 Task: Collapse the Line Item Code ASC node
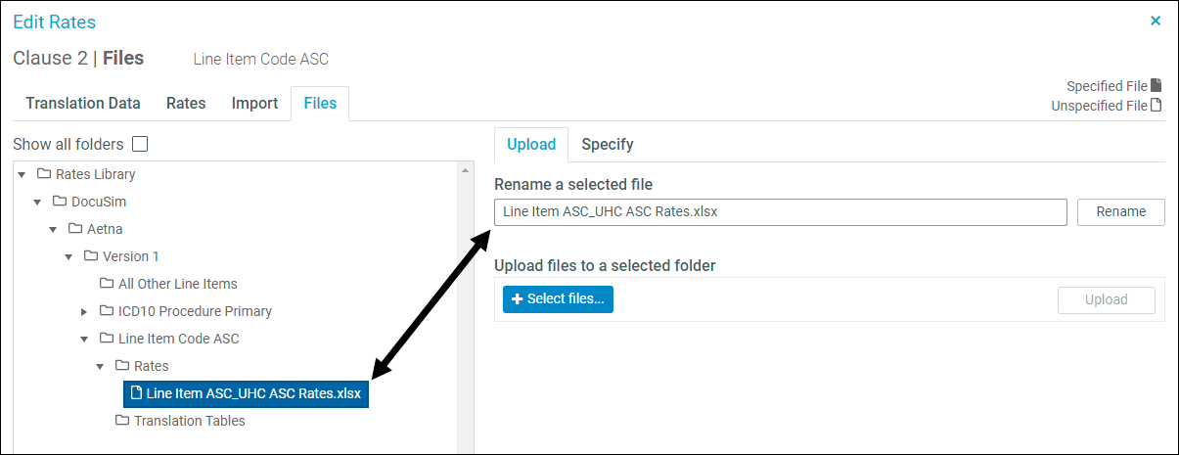(x=85, y=340)
